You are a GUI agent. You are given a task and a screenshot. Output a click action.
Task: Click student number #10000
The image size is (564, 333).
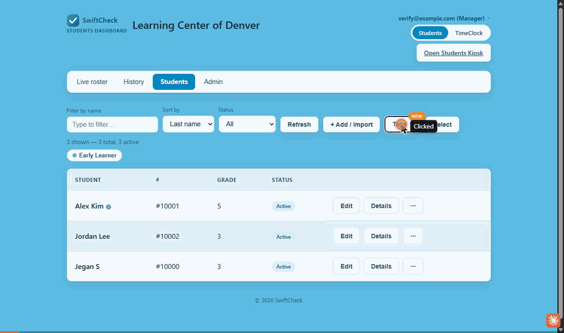coord(167,266)
